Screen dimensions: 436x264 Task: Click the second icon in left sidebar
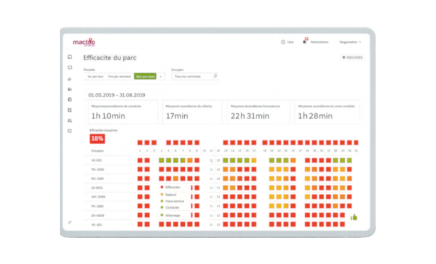point(70,68)
